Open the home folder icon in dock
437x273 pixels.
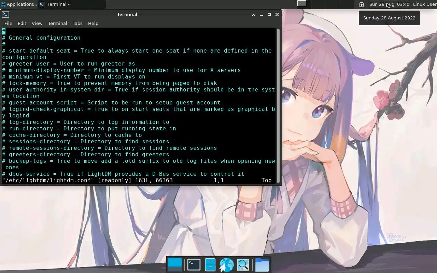pos(262,265)
